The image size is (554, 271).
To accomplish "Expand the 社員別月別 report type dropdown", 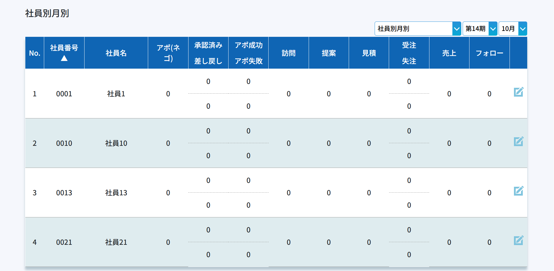I will click(417, 29).
